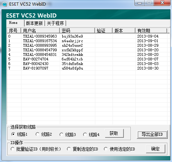Click password u584x8fp8u
This screenshot has height=162, width=172.
tap(72, 69)
